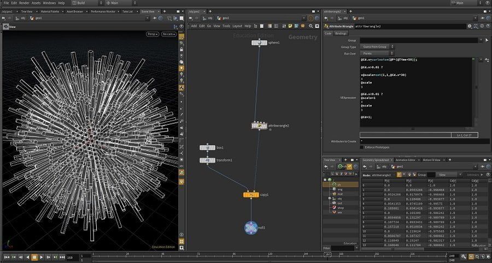Enable the Enforce Prototypes checkbox
The image size is (492, 263).
coord(362,147)
